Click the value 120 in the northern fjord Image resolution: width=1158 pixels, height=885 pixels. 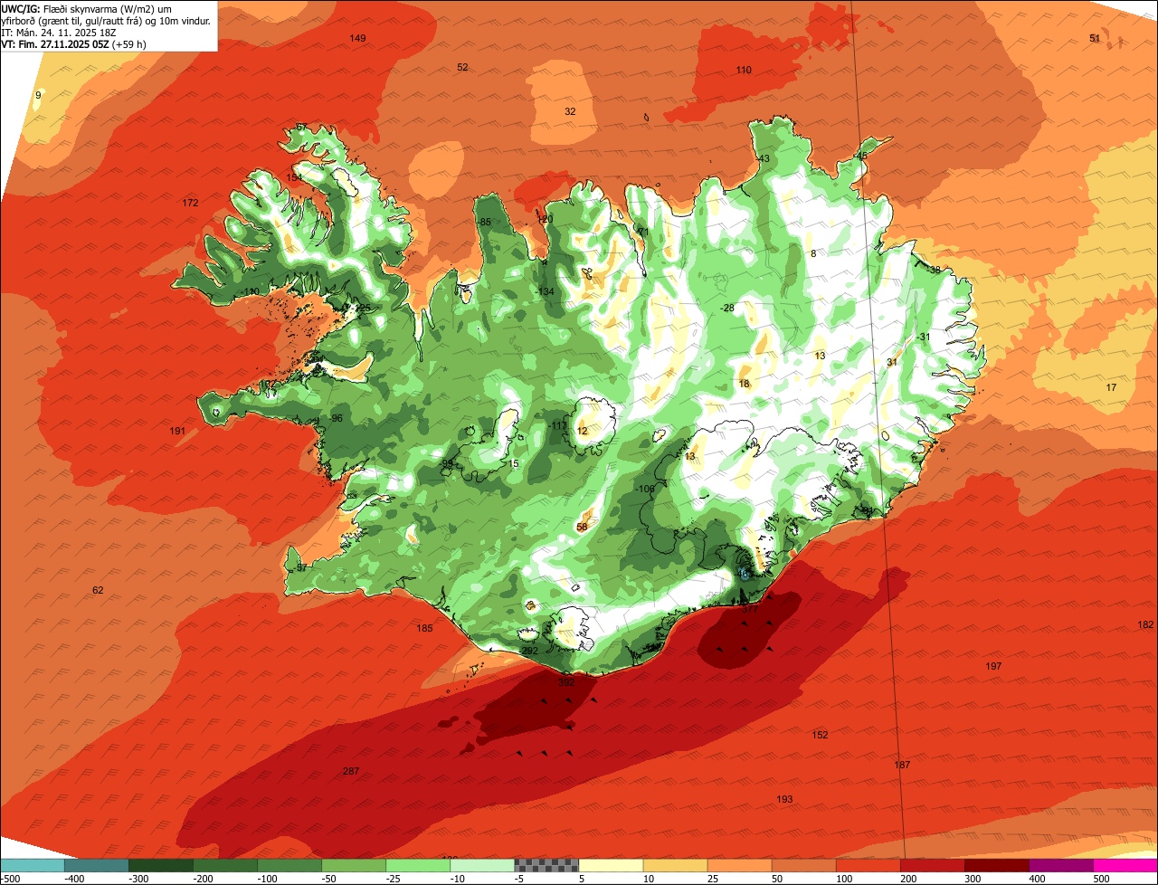[x=545, y=219]
